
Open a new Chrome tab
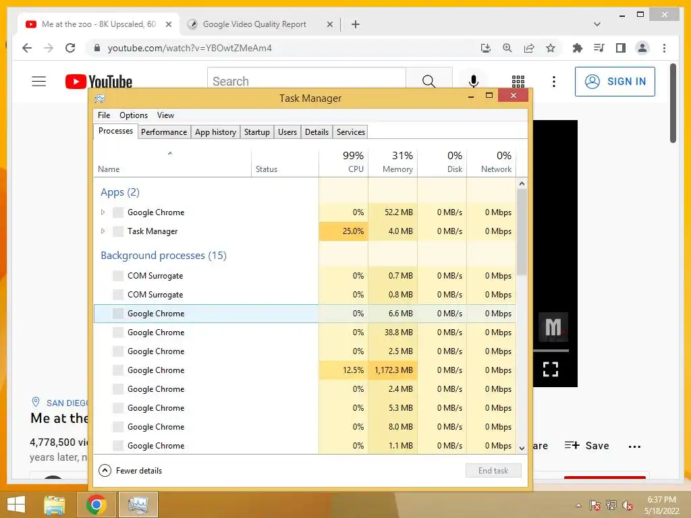(356, 24)
